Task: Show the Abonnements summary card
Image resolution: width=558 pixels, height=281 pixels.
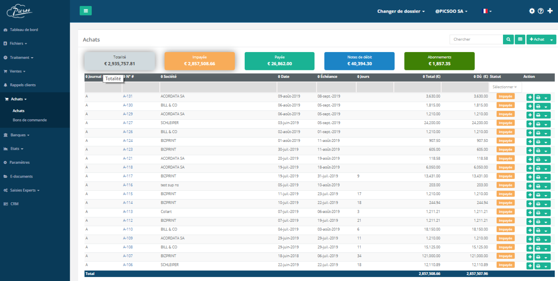Action: click(x=440, y=61)
